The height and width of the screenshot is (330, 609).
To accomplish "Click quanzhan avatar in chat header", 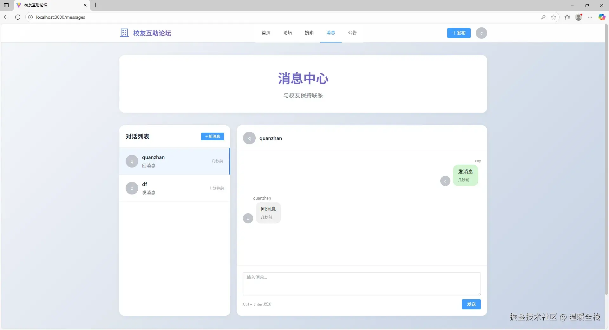I will (249, 138).
